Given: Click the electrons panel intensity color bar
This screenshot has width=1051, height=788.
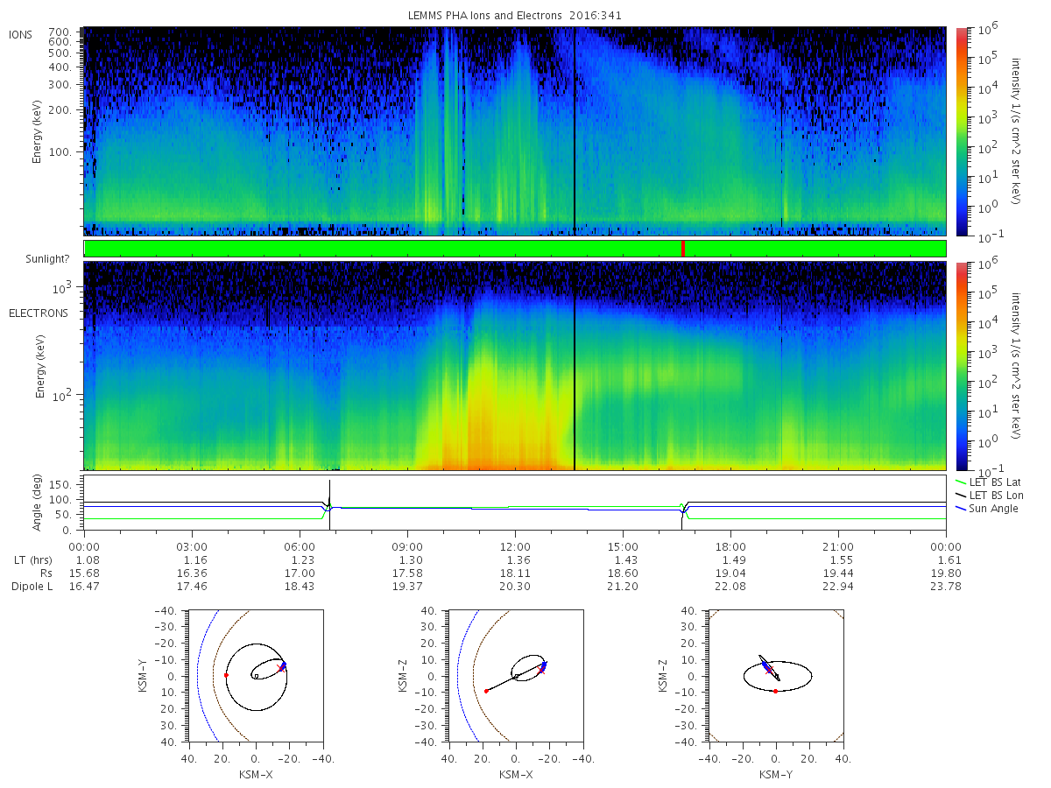Looking at the screenshot, I should point(962,365).
